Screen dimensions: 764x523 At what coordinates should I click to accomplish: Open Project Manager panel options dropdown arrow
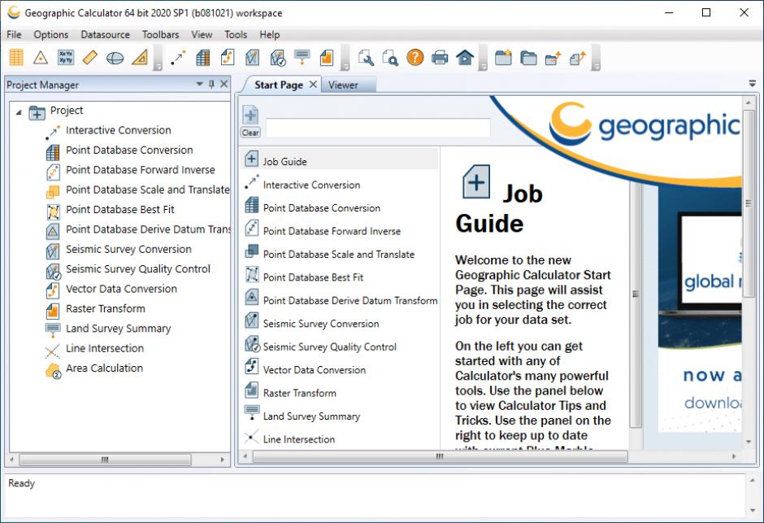199,84
